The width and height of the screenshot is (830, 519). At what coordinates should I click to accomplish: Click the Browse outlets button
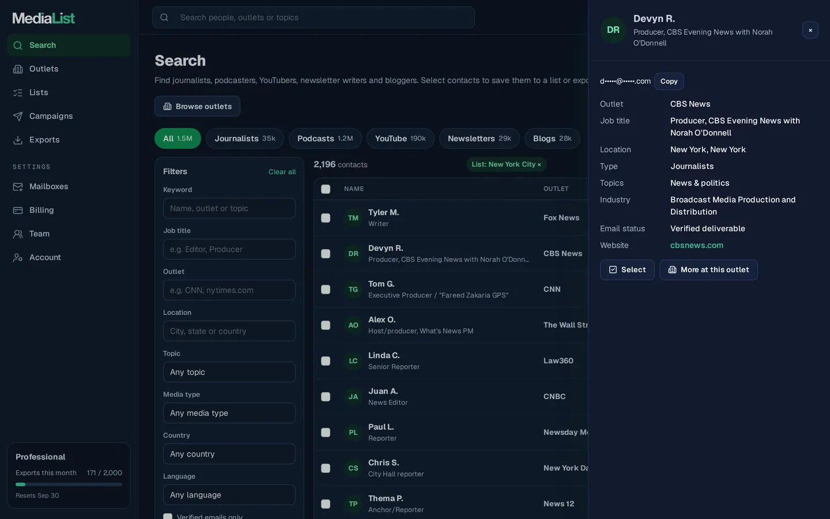tap(197, 106)
